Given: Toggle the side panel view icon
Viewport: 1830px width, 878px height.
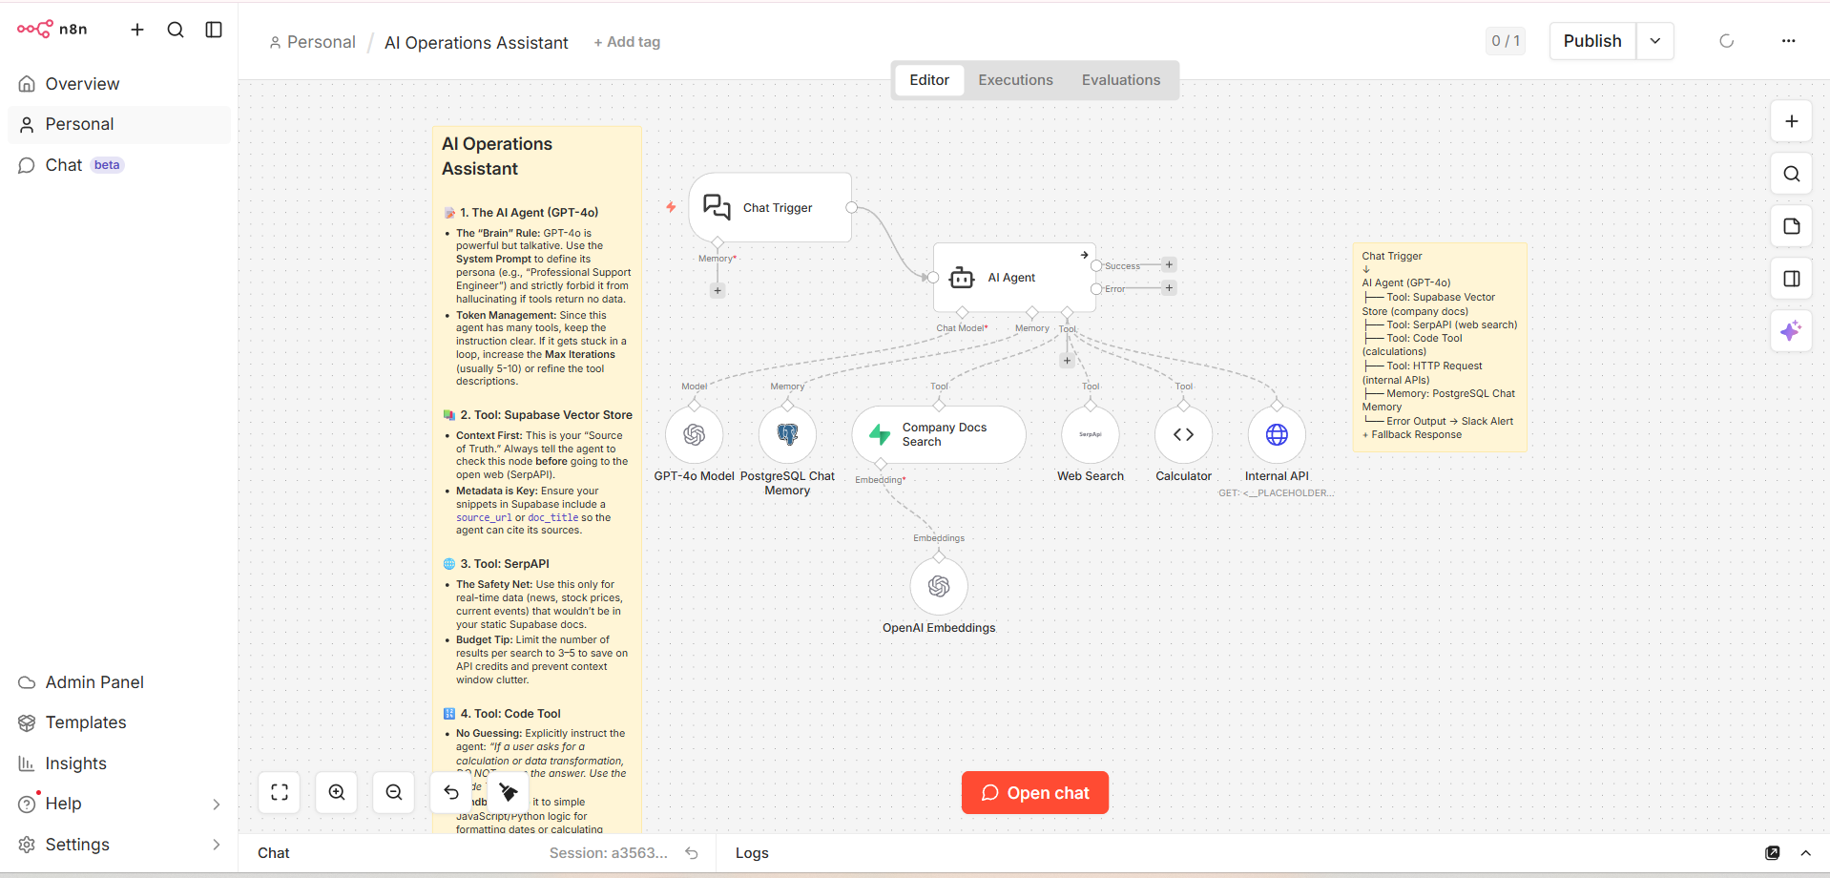Looking at the screenshot, I should coord(1791,279).
